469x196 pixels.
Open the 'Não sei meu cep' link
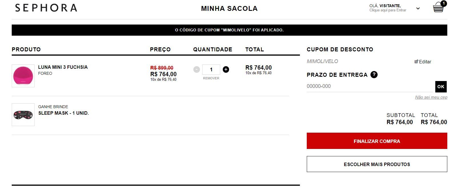point(431,97)
